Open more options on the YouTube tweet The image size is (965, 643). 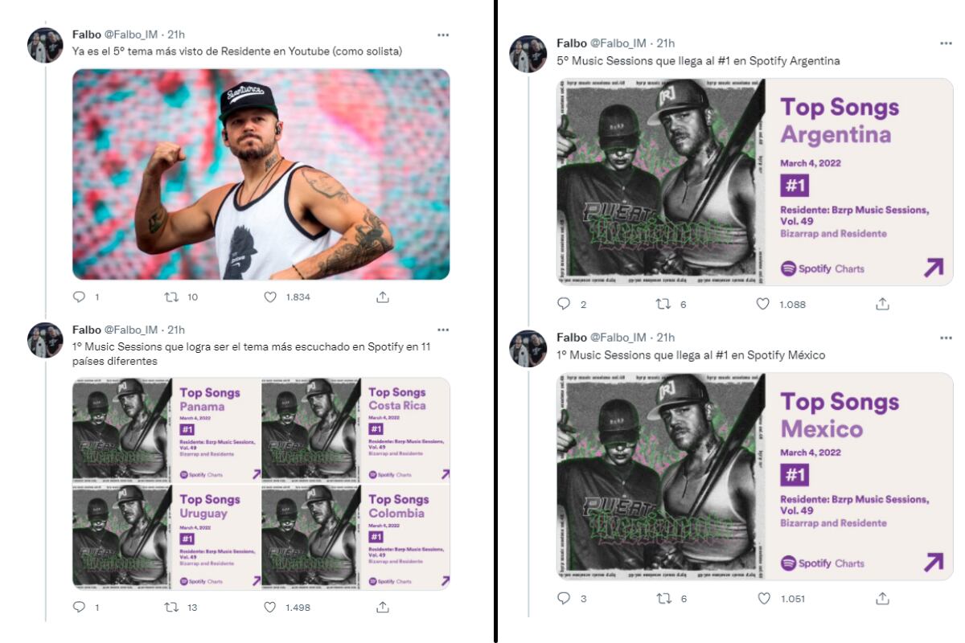coord(443,35)
